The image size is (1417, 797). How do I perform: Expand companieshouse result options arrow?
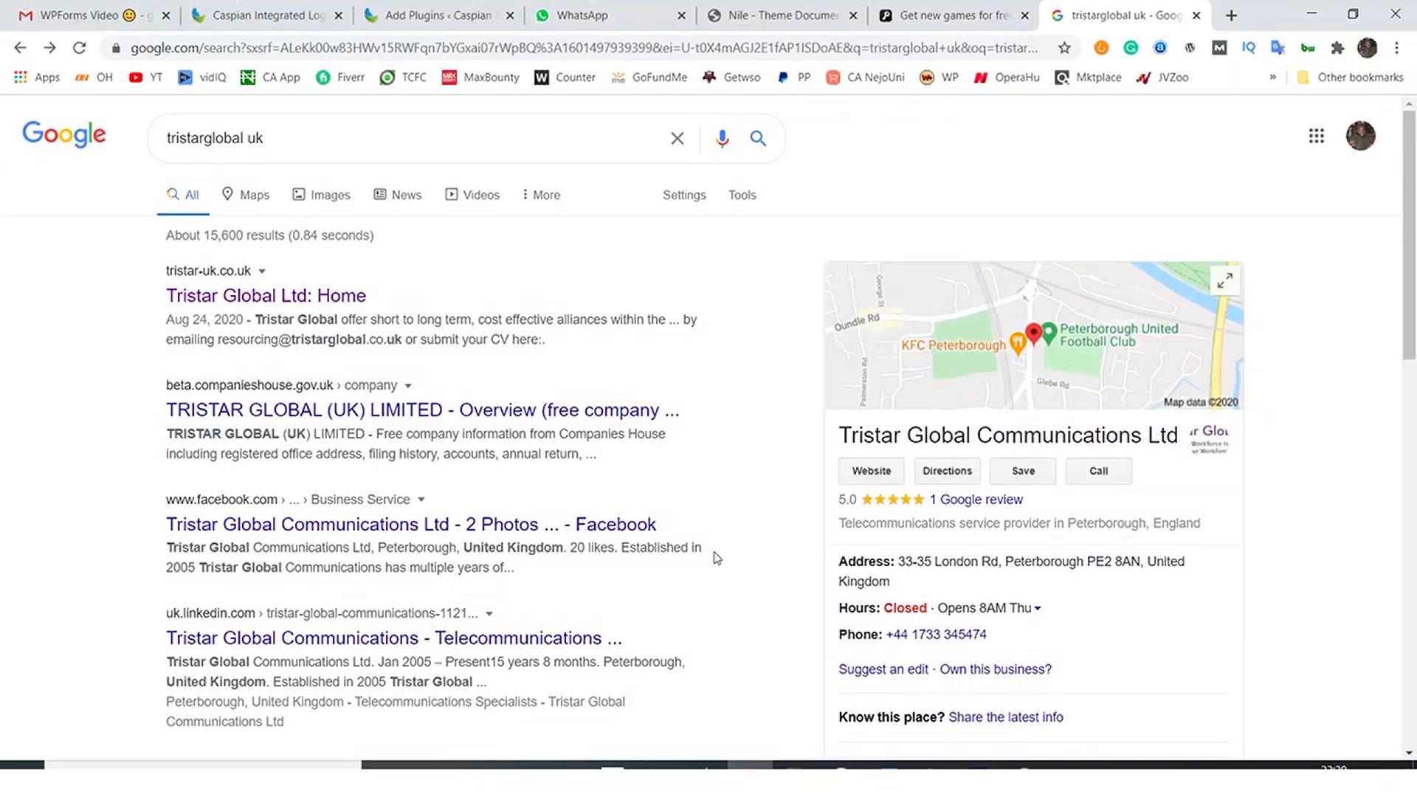(x=408, y=386)
